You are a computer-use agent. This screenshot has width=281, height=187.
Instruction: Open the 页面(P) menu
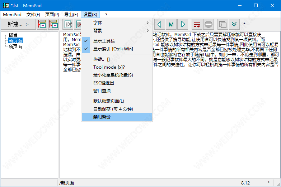52,14
